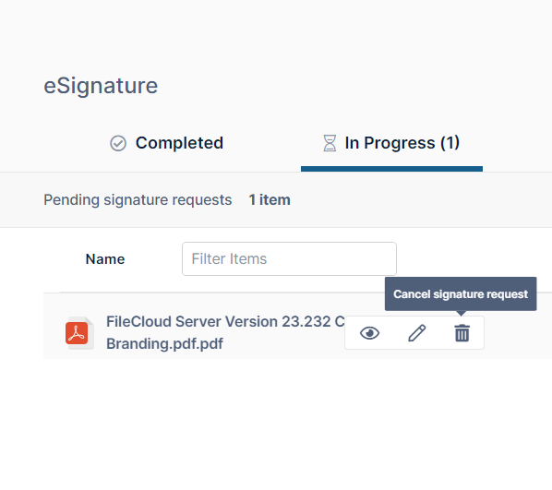The width and height of the screenshot is (552, 490).
Task: Cancel signature request with the trash icon
Action: [x=462, y=333]
